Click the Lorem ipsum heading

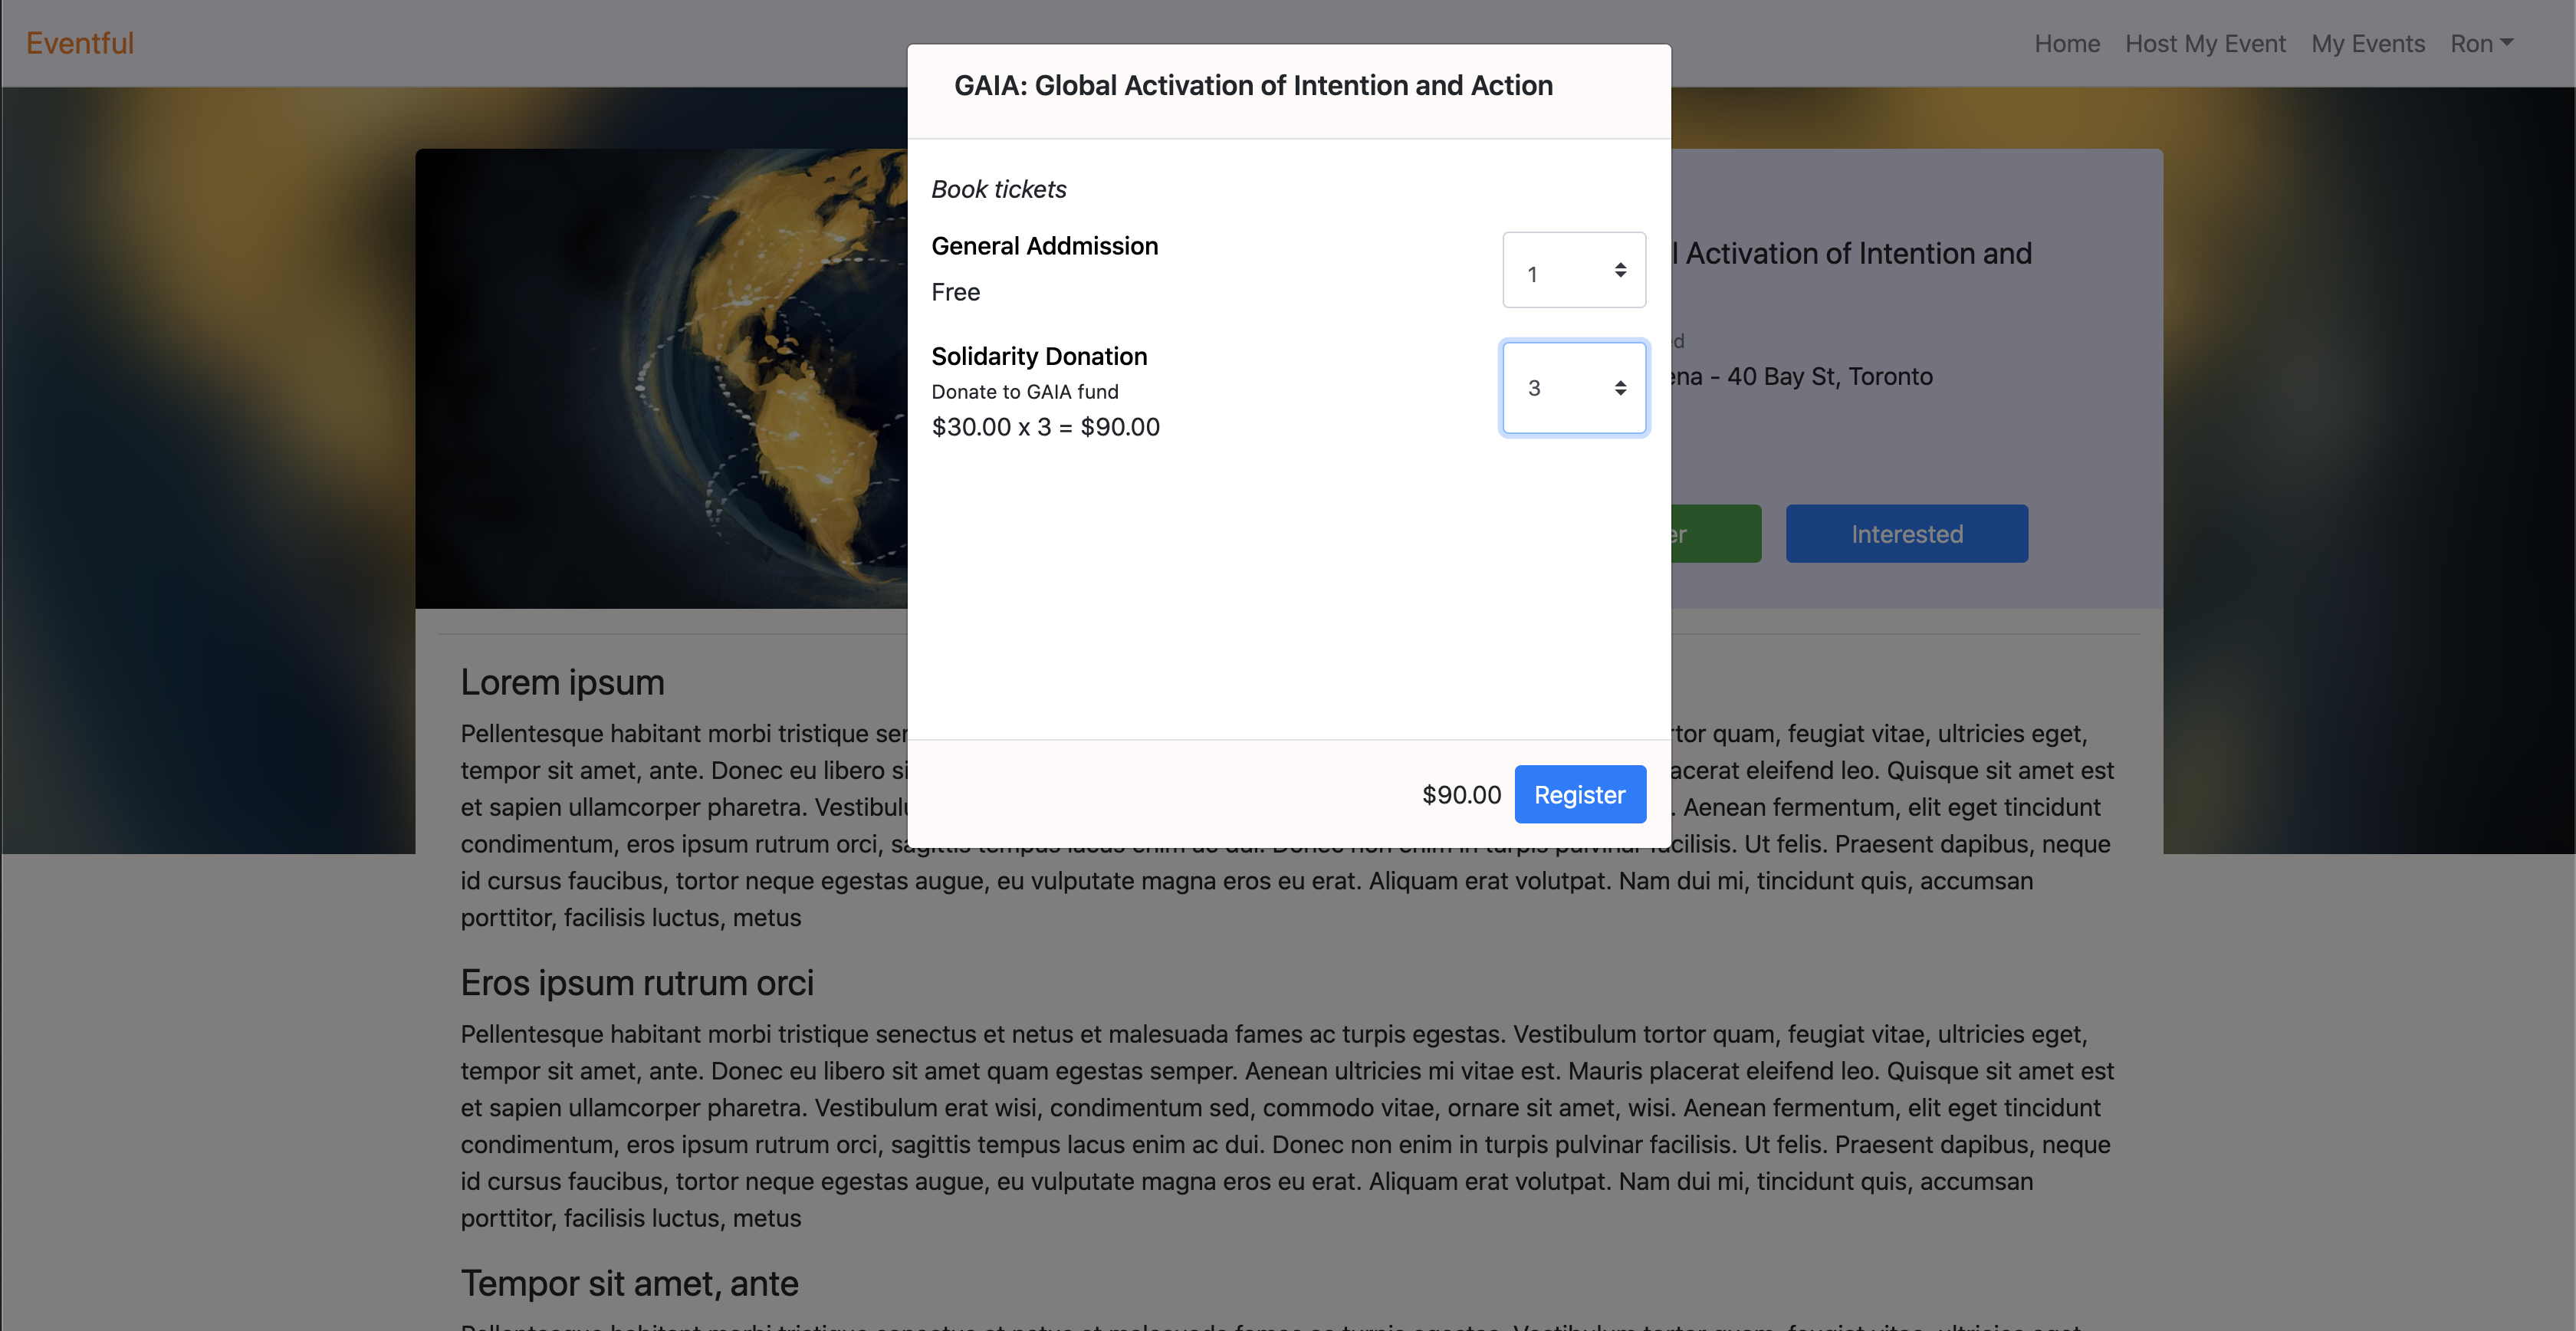click(562, 683)
